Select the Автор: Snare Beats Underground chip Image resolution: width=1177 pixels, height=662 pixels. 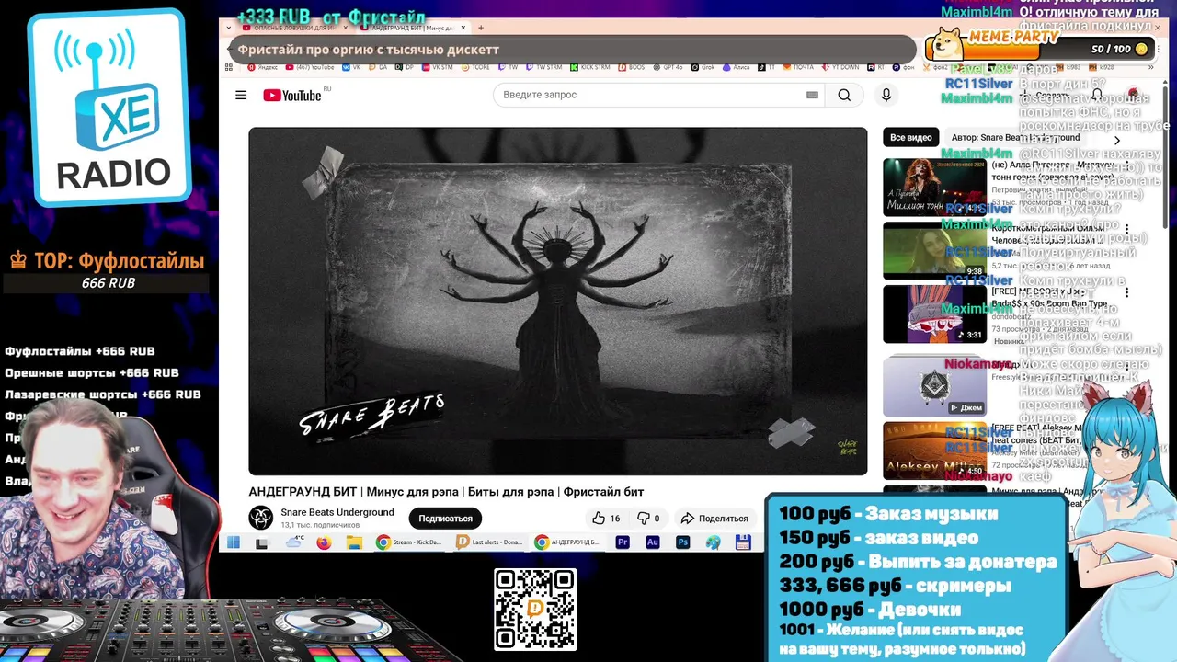click(x=1015, y=137)
